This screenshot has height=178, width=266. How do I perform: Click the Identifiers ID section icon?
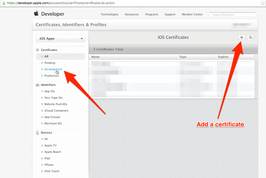37,85
